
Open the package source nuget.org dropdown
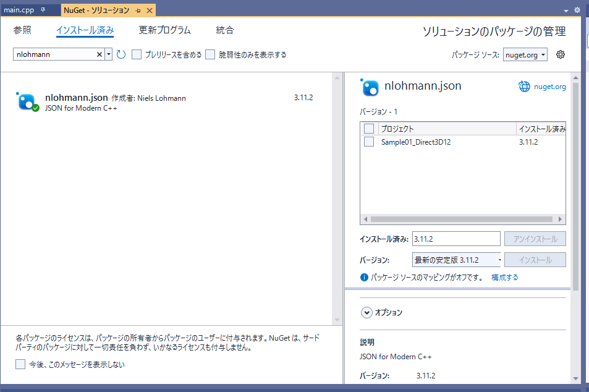525,54
